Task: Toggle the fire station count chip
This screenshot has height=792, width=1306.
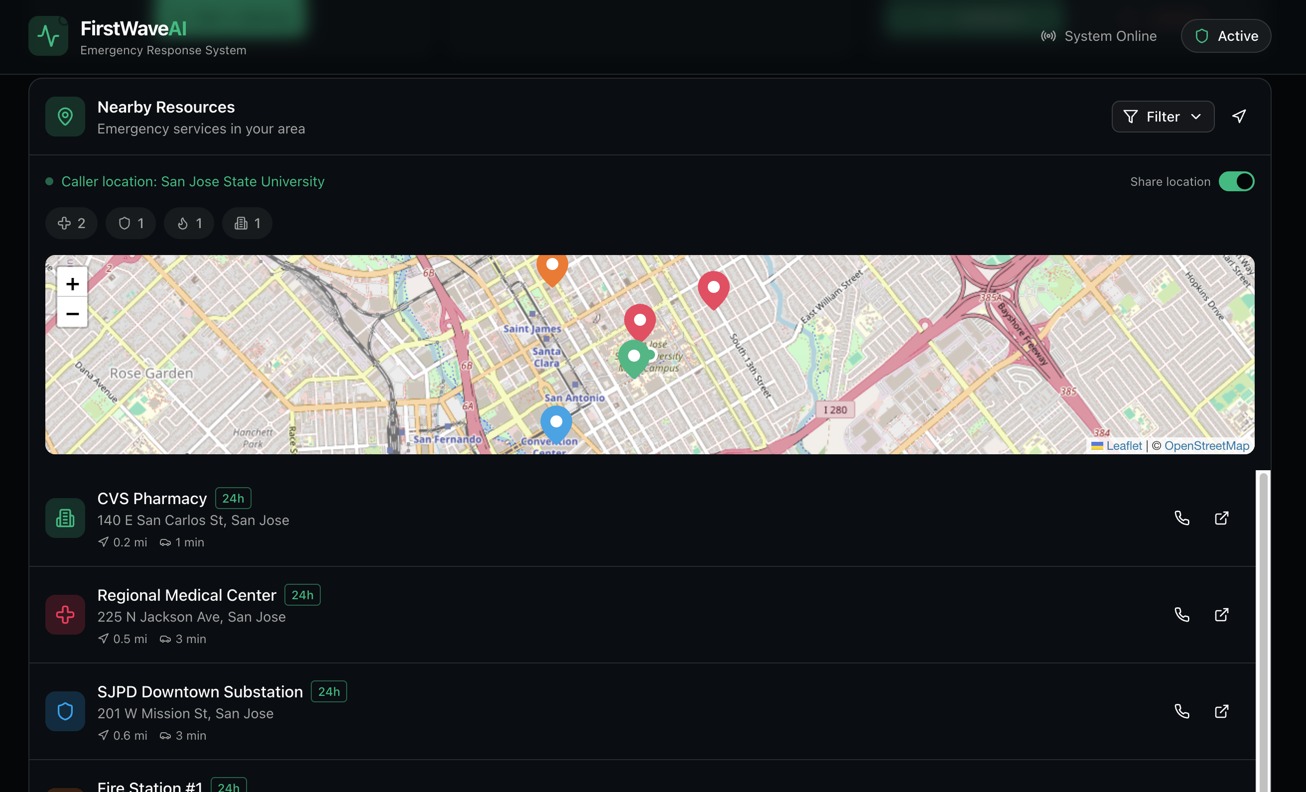Action: [189, 223]
